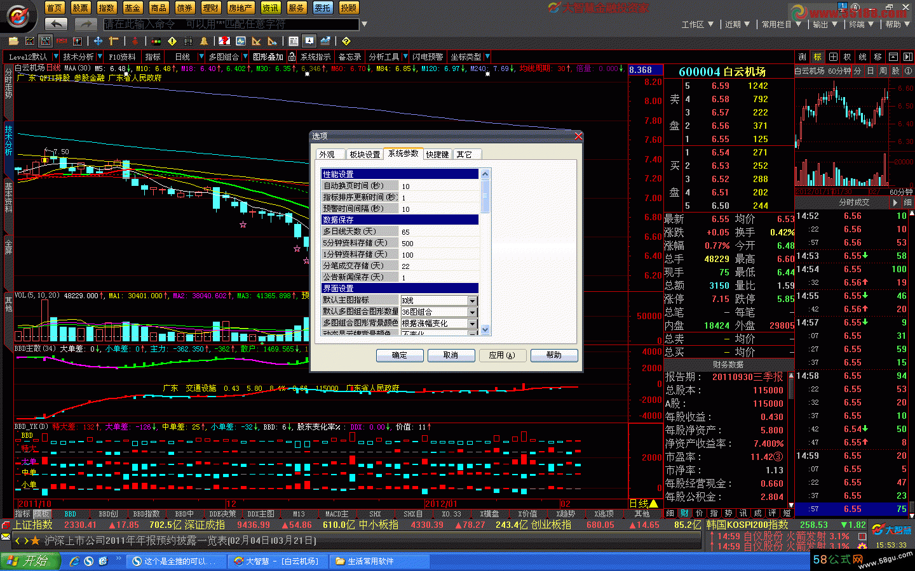Click the golden bell alert icon
The width and height of the screenshot is (915, 571).
pyautogui.click(x=204, y=41)
